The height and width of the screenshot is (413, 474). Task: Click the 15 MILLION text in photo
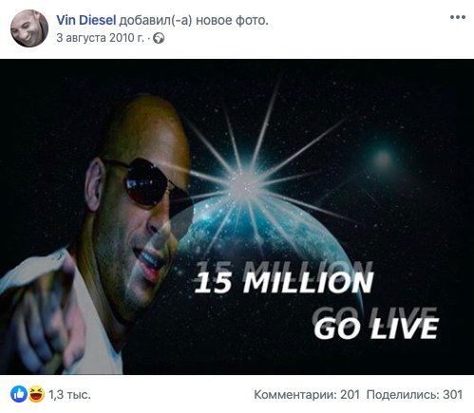coord(284,281)
